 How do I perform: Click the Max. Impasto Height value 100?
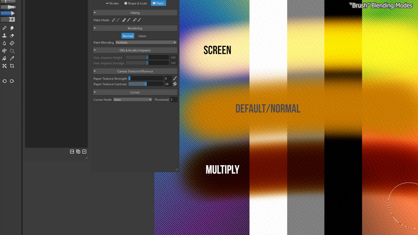tap(173, 57)
